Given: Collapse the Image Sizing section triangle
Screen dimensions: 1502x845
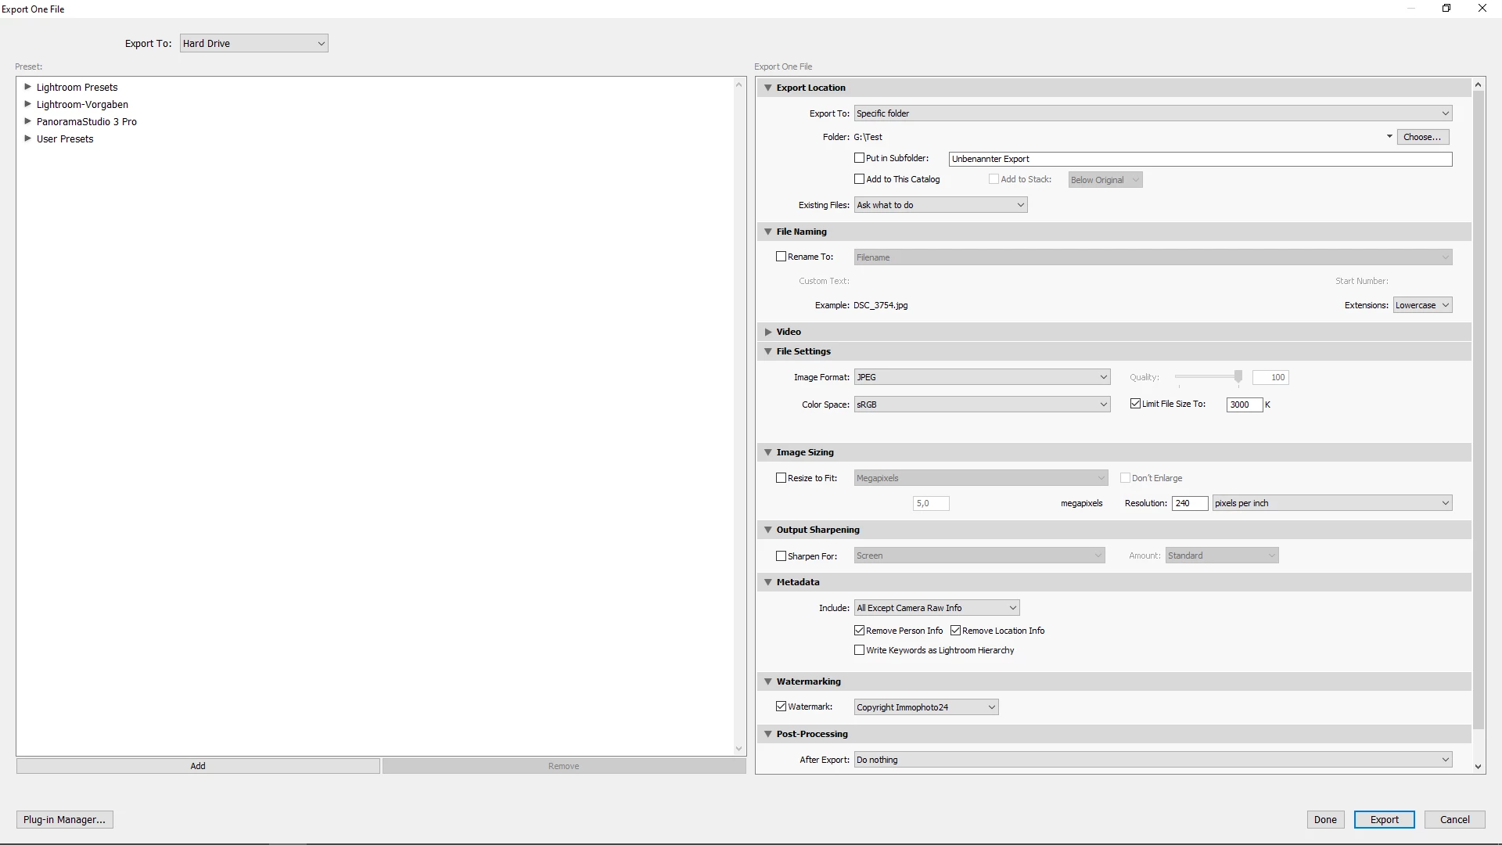Looking at the screenshot, I should point(767,452).
